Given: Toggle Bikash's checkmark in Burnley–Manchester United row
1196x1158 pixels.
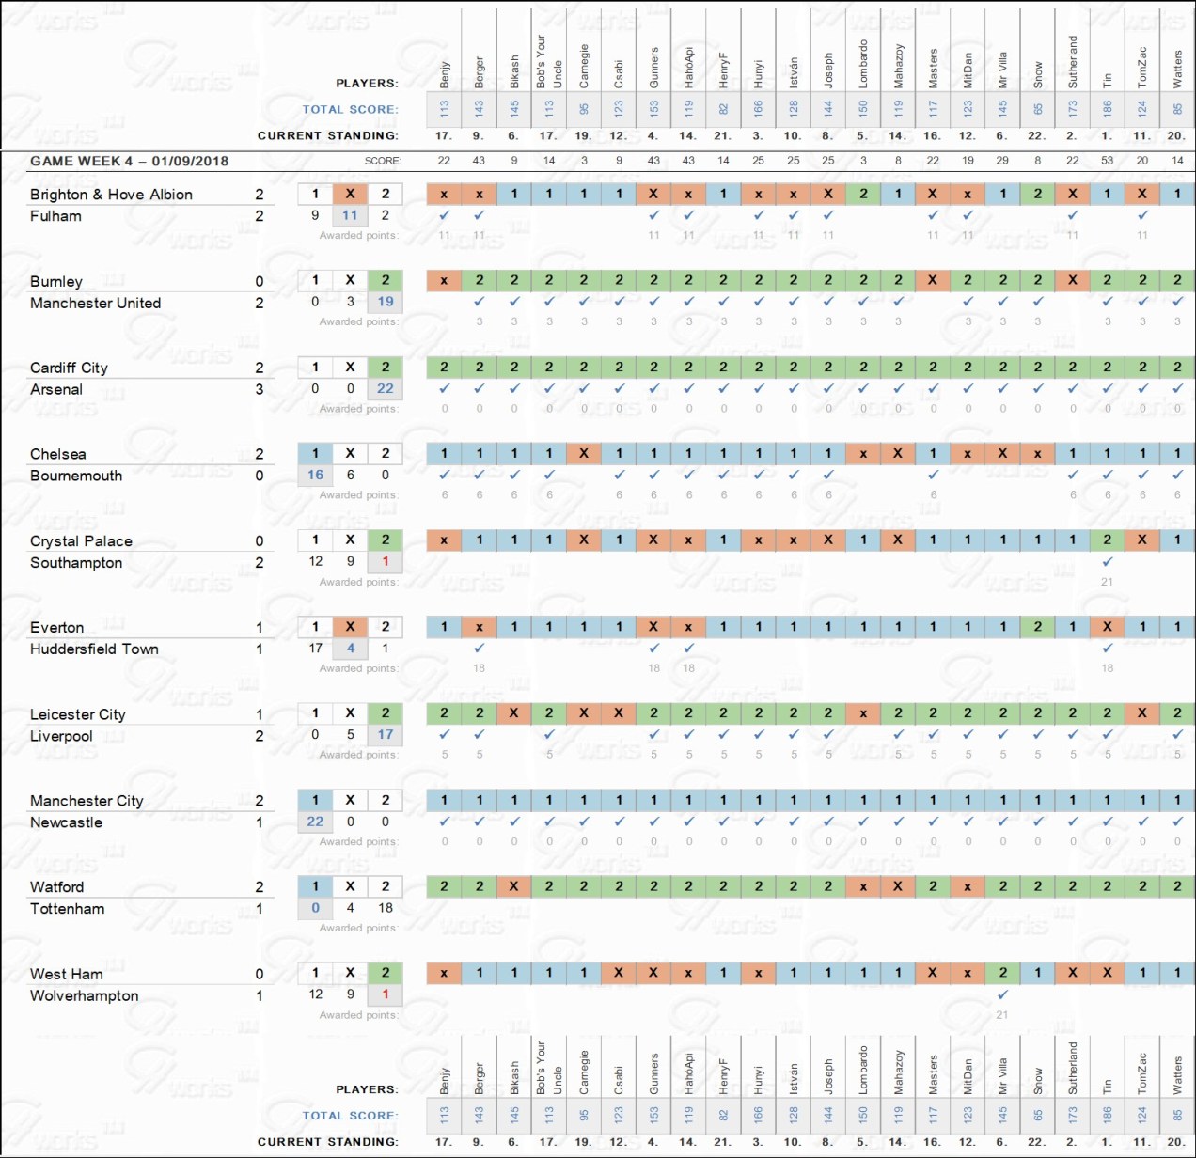Looking at the screenshot, I should [x=514, y=302].
